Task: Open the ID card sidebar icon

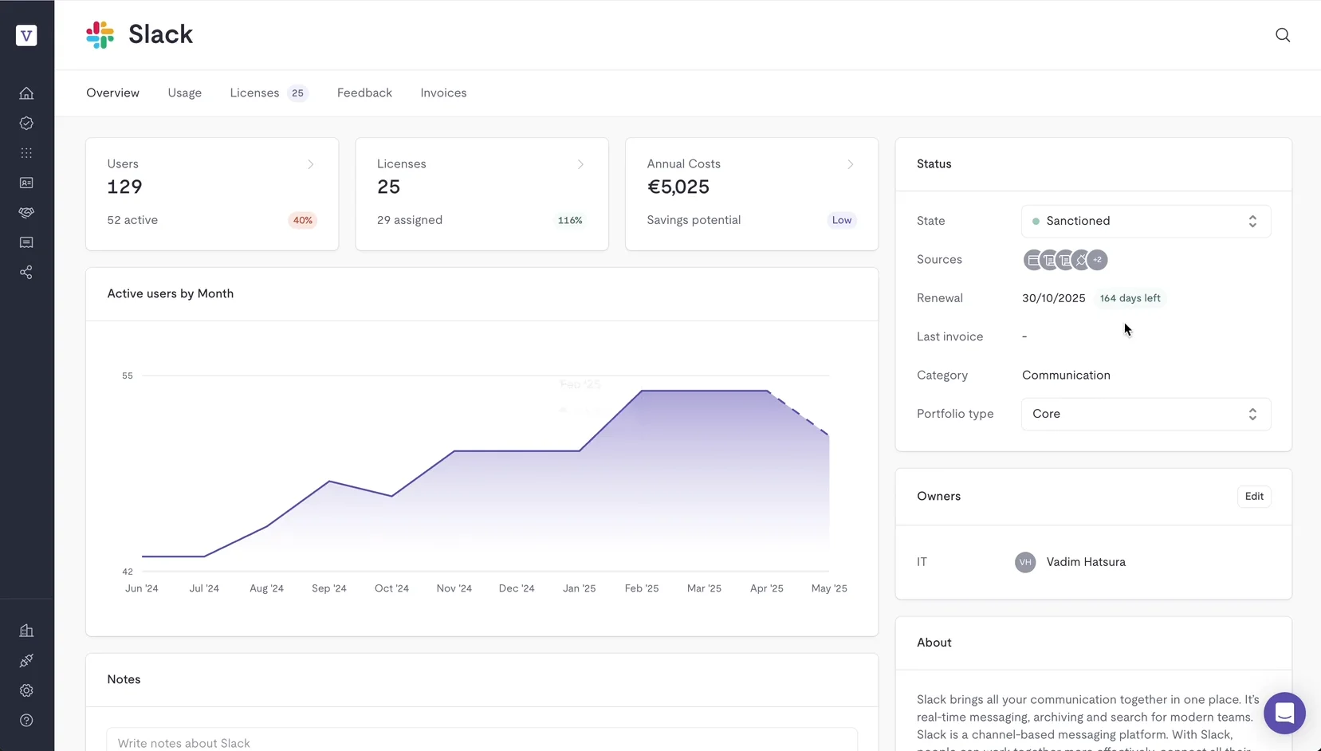Action: pos(26,183)
